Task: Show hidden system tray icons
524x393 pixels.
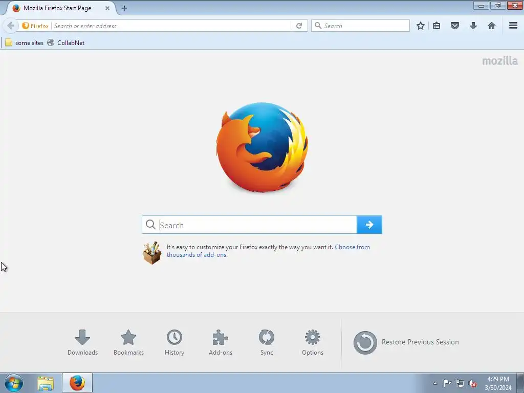Action: [x=435, y=383]
